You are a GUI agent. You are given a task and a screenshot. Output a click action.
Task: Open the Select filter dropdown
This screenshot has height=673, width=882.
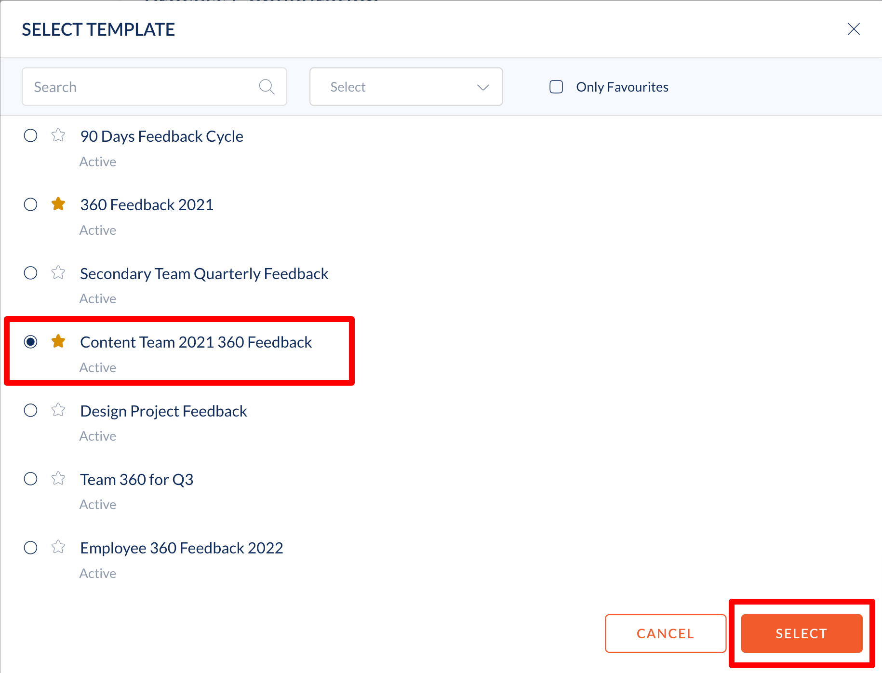[406, 87]
